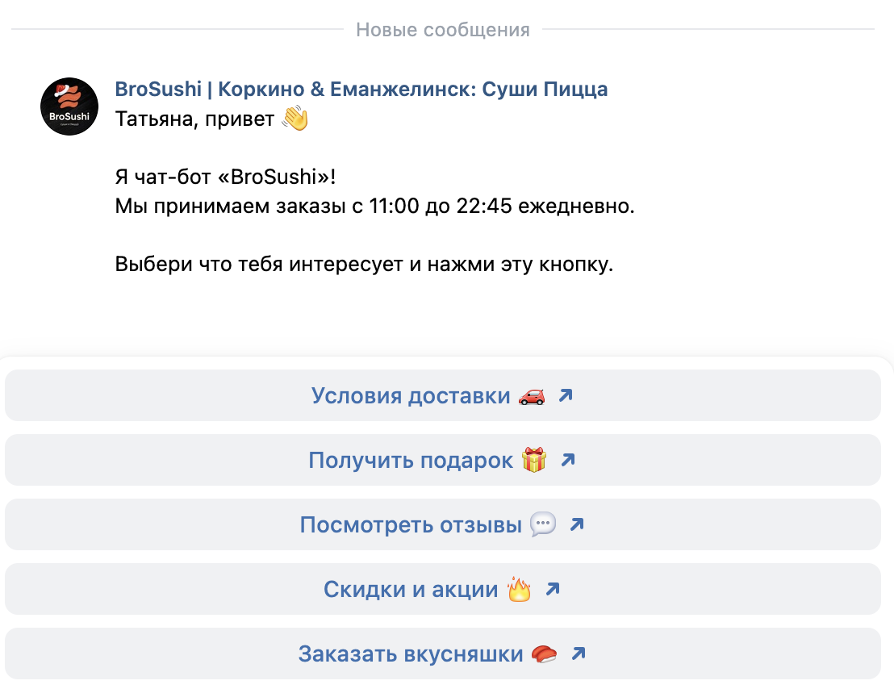Click the fire emoji icon
This screenshot has height=689, width=894.
[520, 590]
